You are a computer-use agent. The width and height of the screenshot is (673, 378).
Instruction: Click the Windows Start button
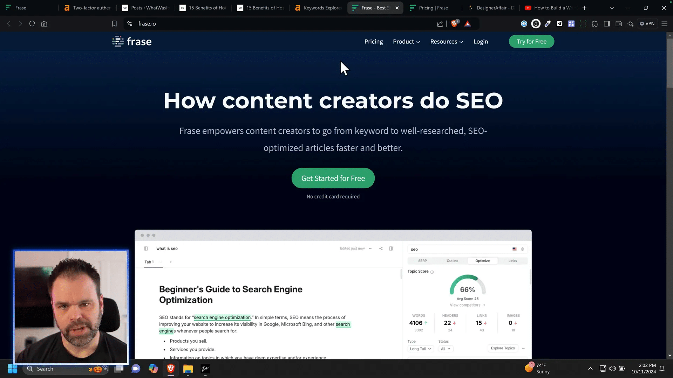[x=13, y=369]
